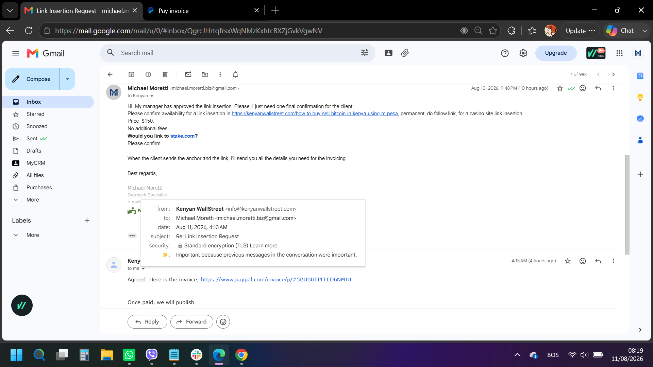Viewport: 653px width, 367px height.
Task: Add emoji reaction to Michael Moretti's message
Action: (x=583, y=88)
